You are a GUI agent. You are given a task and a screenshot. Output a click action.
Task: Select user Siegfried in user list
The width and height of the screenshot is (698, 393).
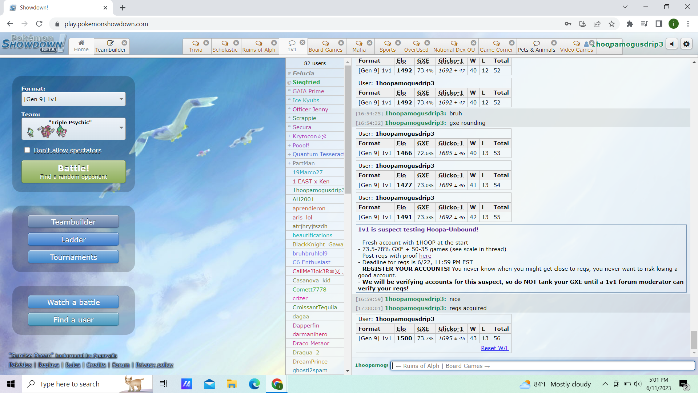306,82
